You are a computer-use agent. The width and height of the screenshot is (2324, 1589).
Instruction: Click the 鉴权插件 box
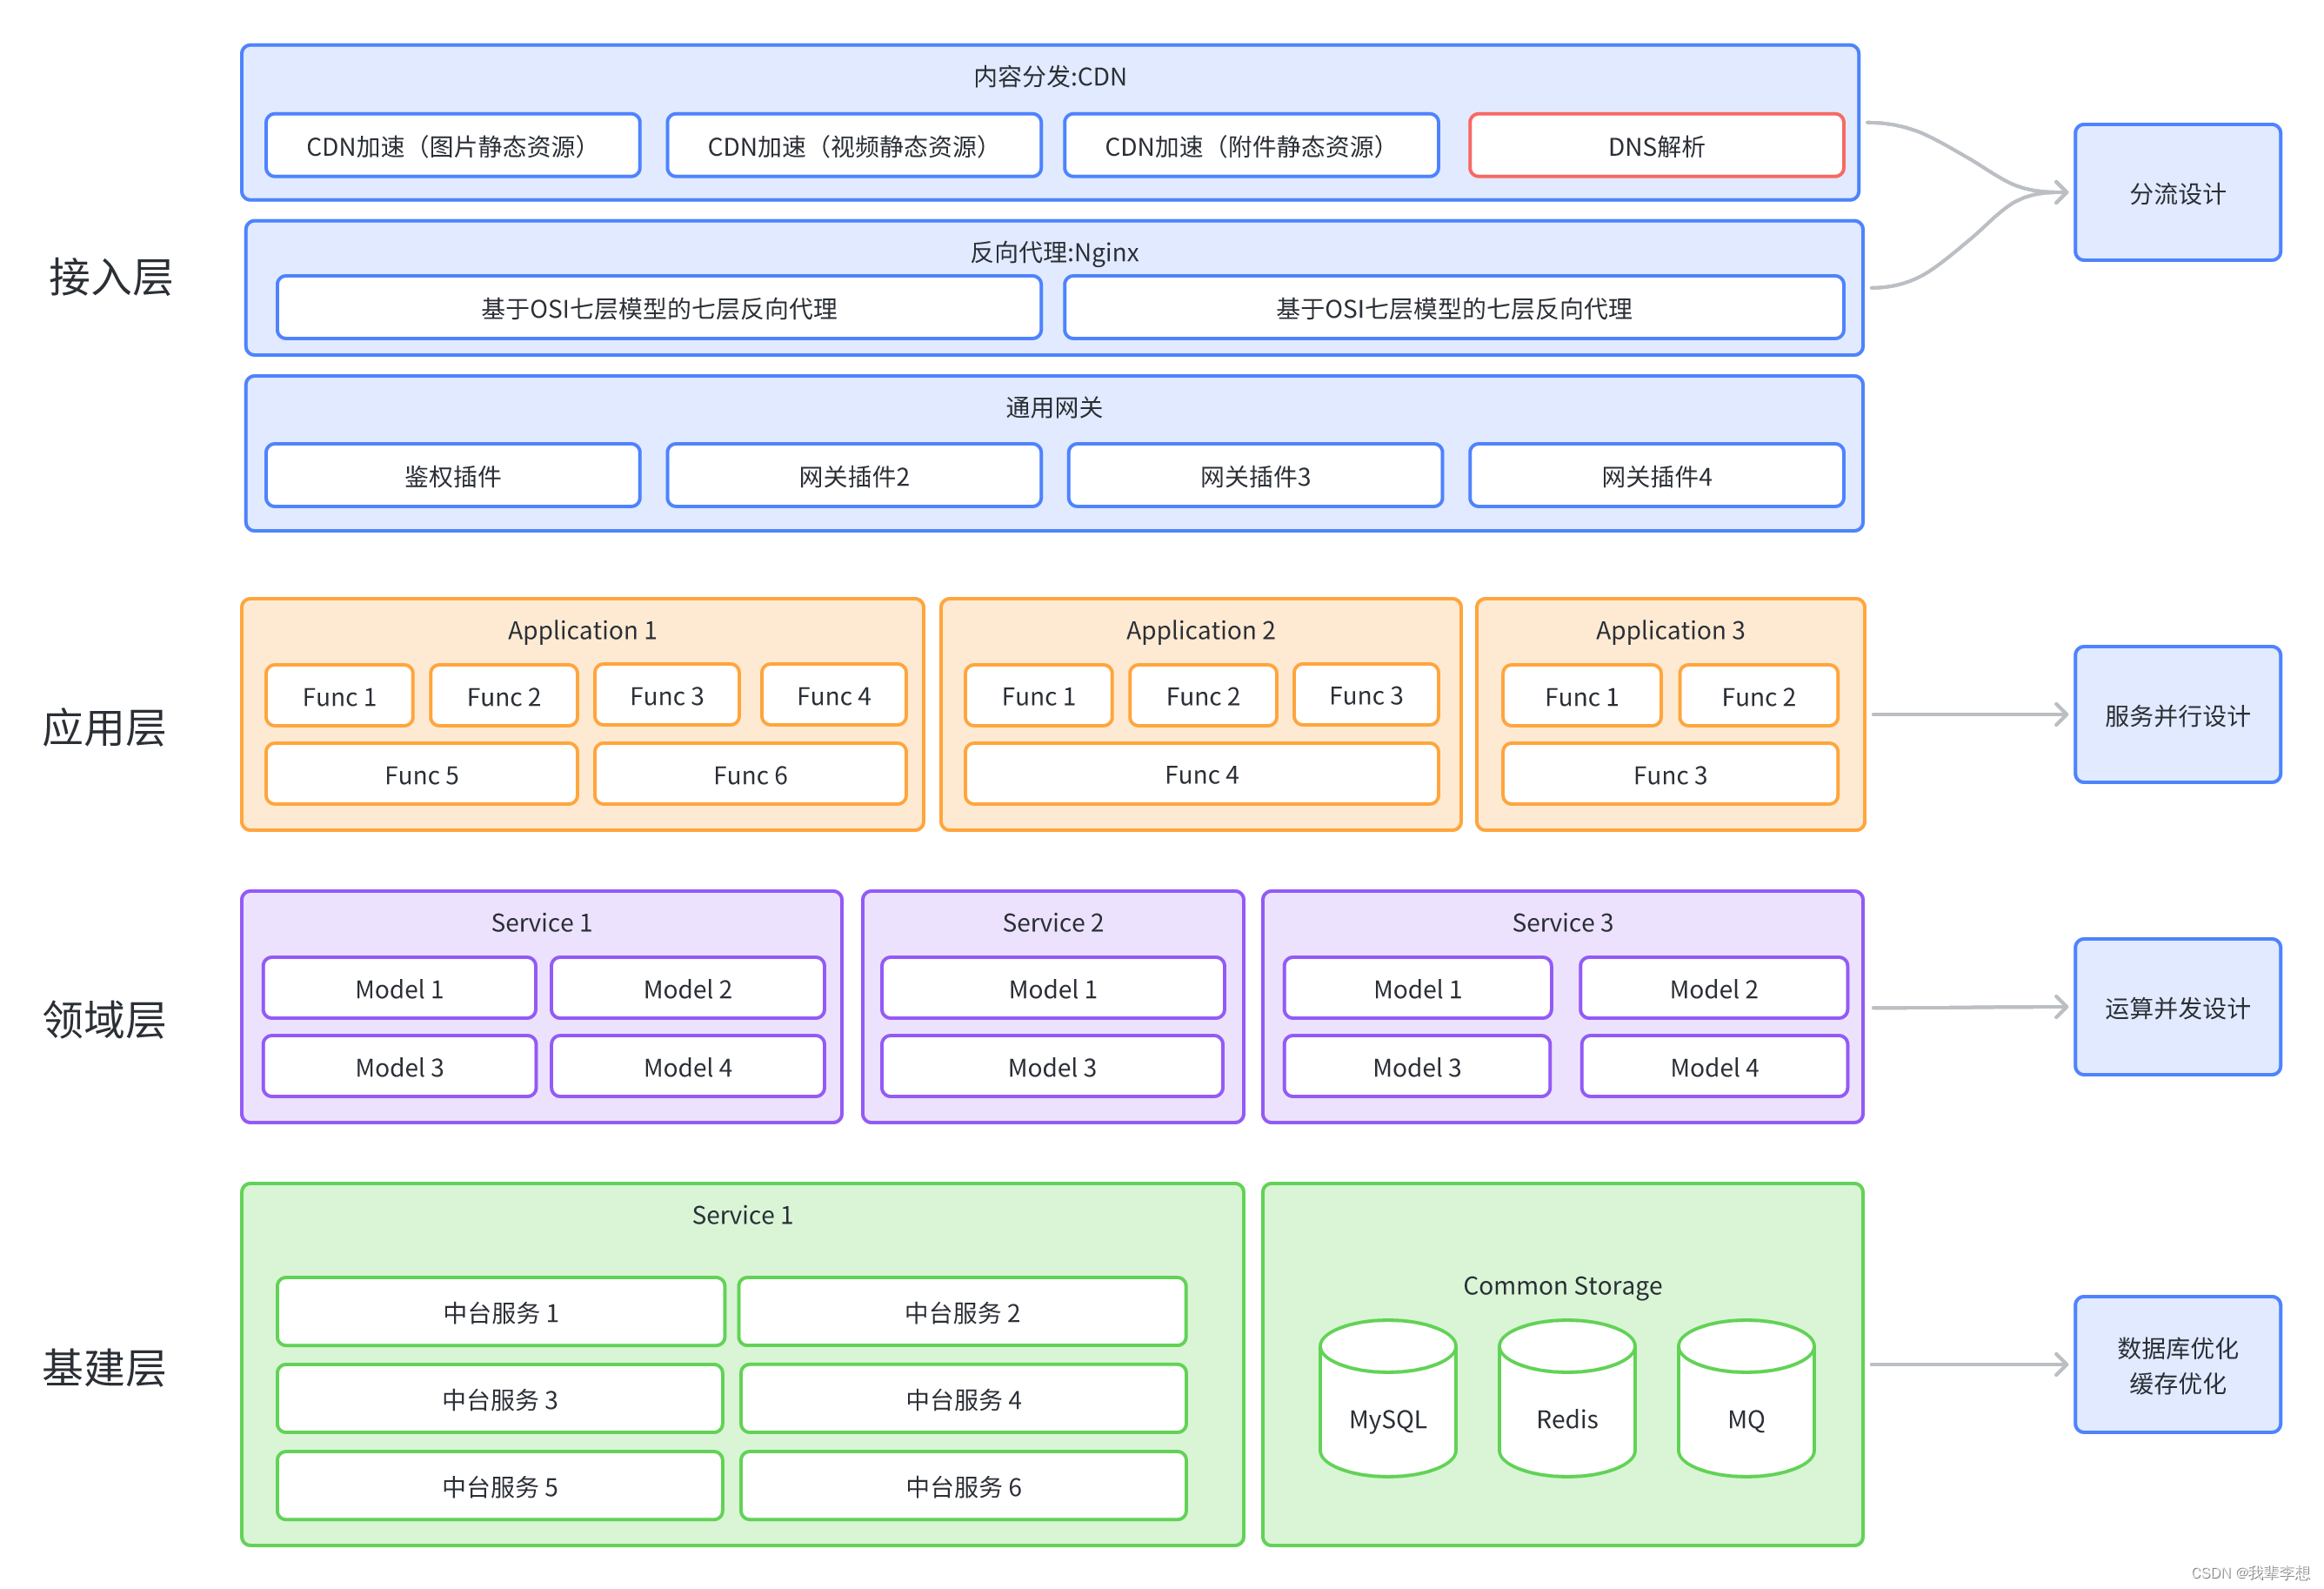(x=452, y=476)
